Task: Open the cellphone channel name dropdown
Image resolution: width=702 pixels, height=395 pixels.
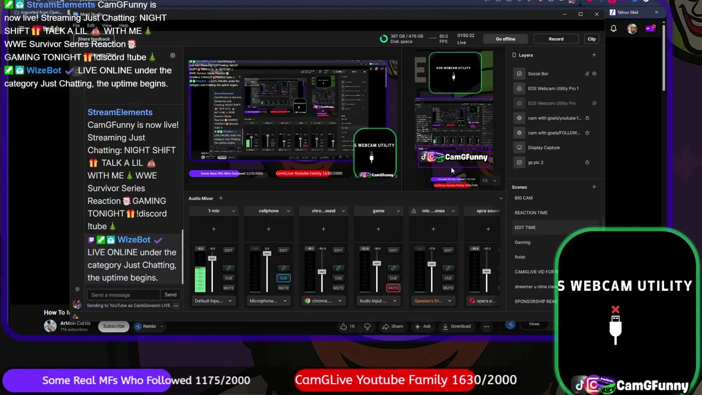Action: point(288,211)
